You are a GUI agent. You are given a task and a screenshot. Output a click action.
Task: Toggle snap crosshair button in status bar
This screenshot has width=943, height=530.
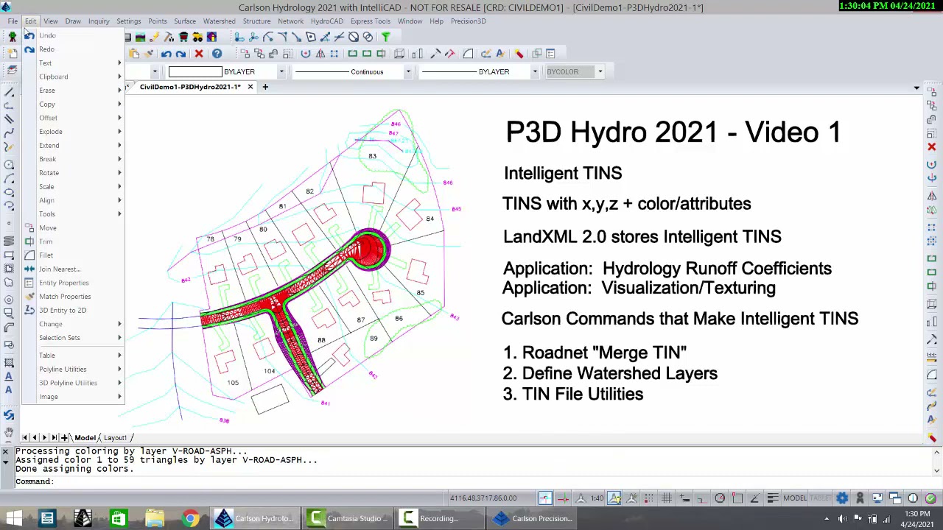(x=545, y=498)
